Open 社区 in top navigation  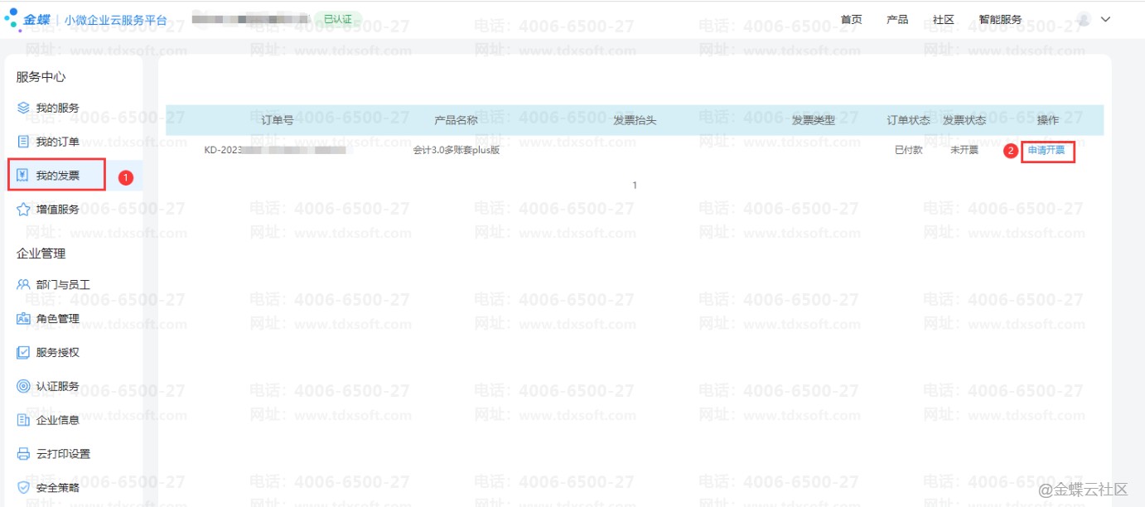[943, 19]
